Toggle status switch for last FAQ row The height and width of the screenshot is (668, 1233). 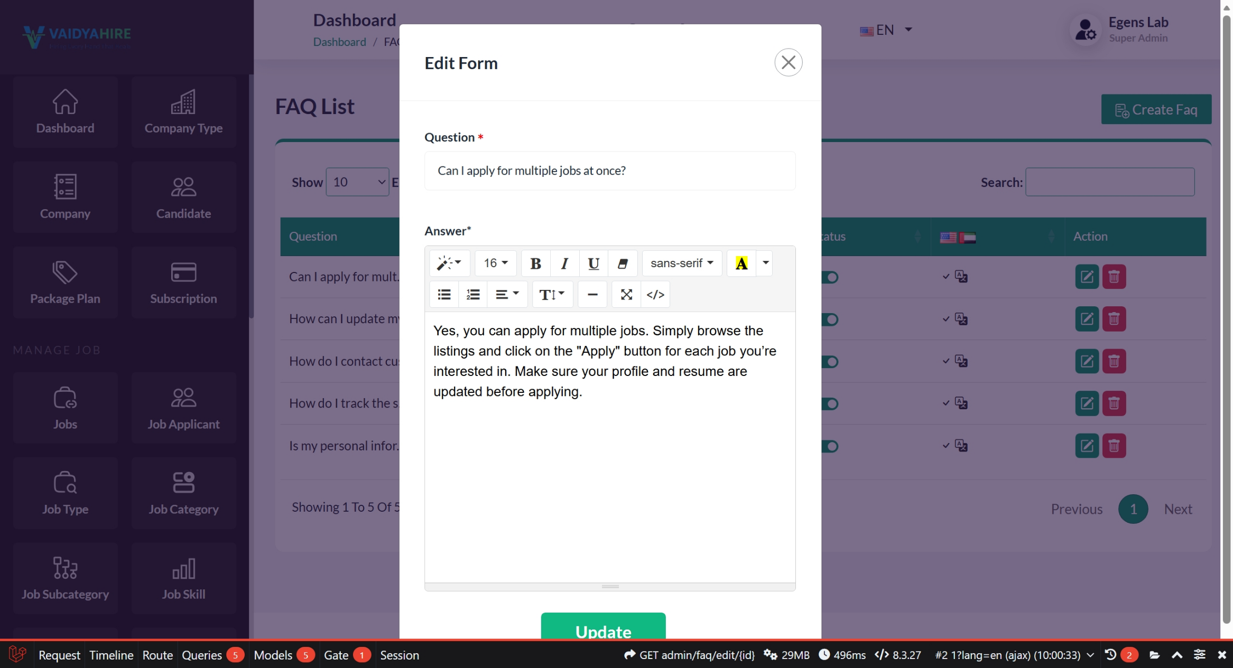[x=830, y=446]
